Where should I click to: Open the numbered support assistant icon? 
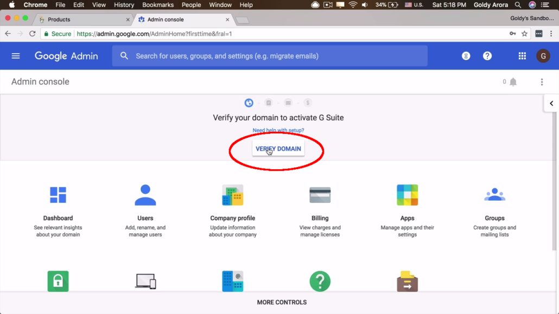(x=466, y=56)
